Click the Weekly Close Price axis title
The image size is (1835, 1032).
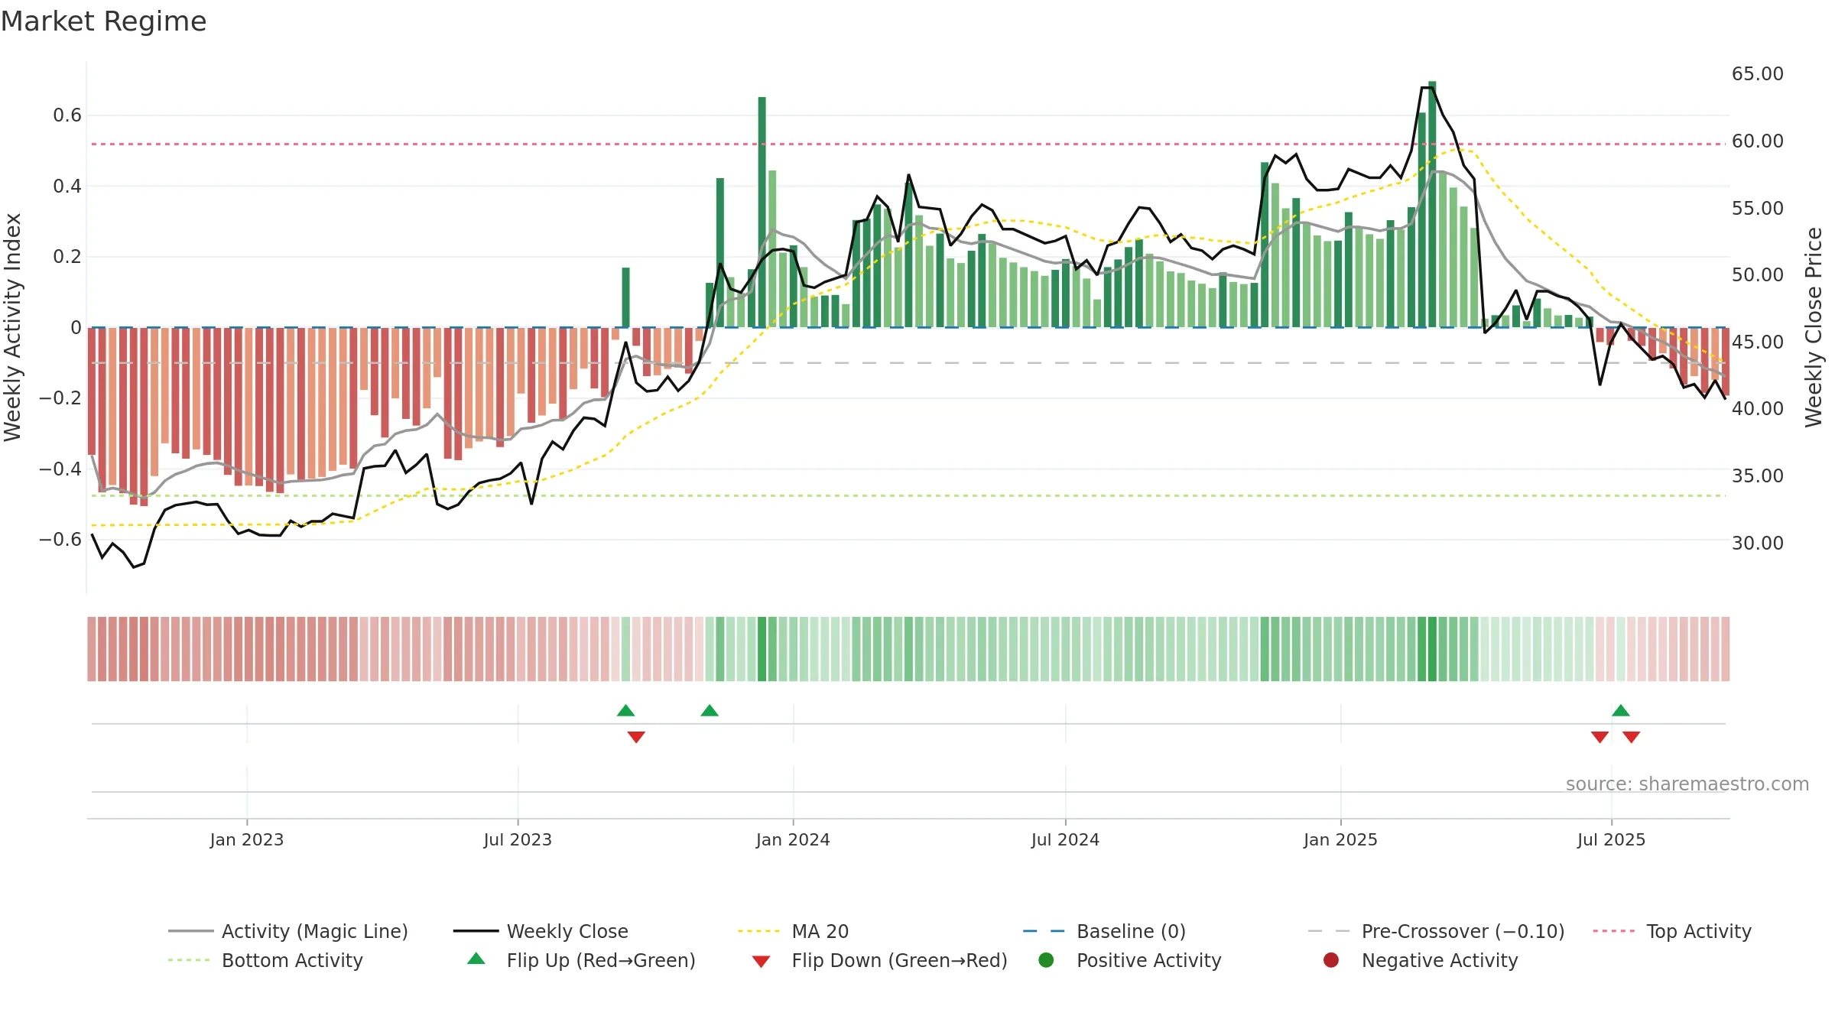tap(1814, 327)
